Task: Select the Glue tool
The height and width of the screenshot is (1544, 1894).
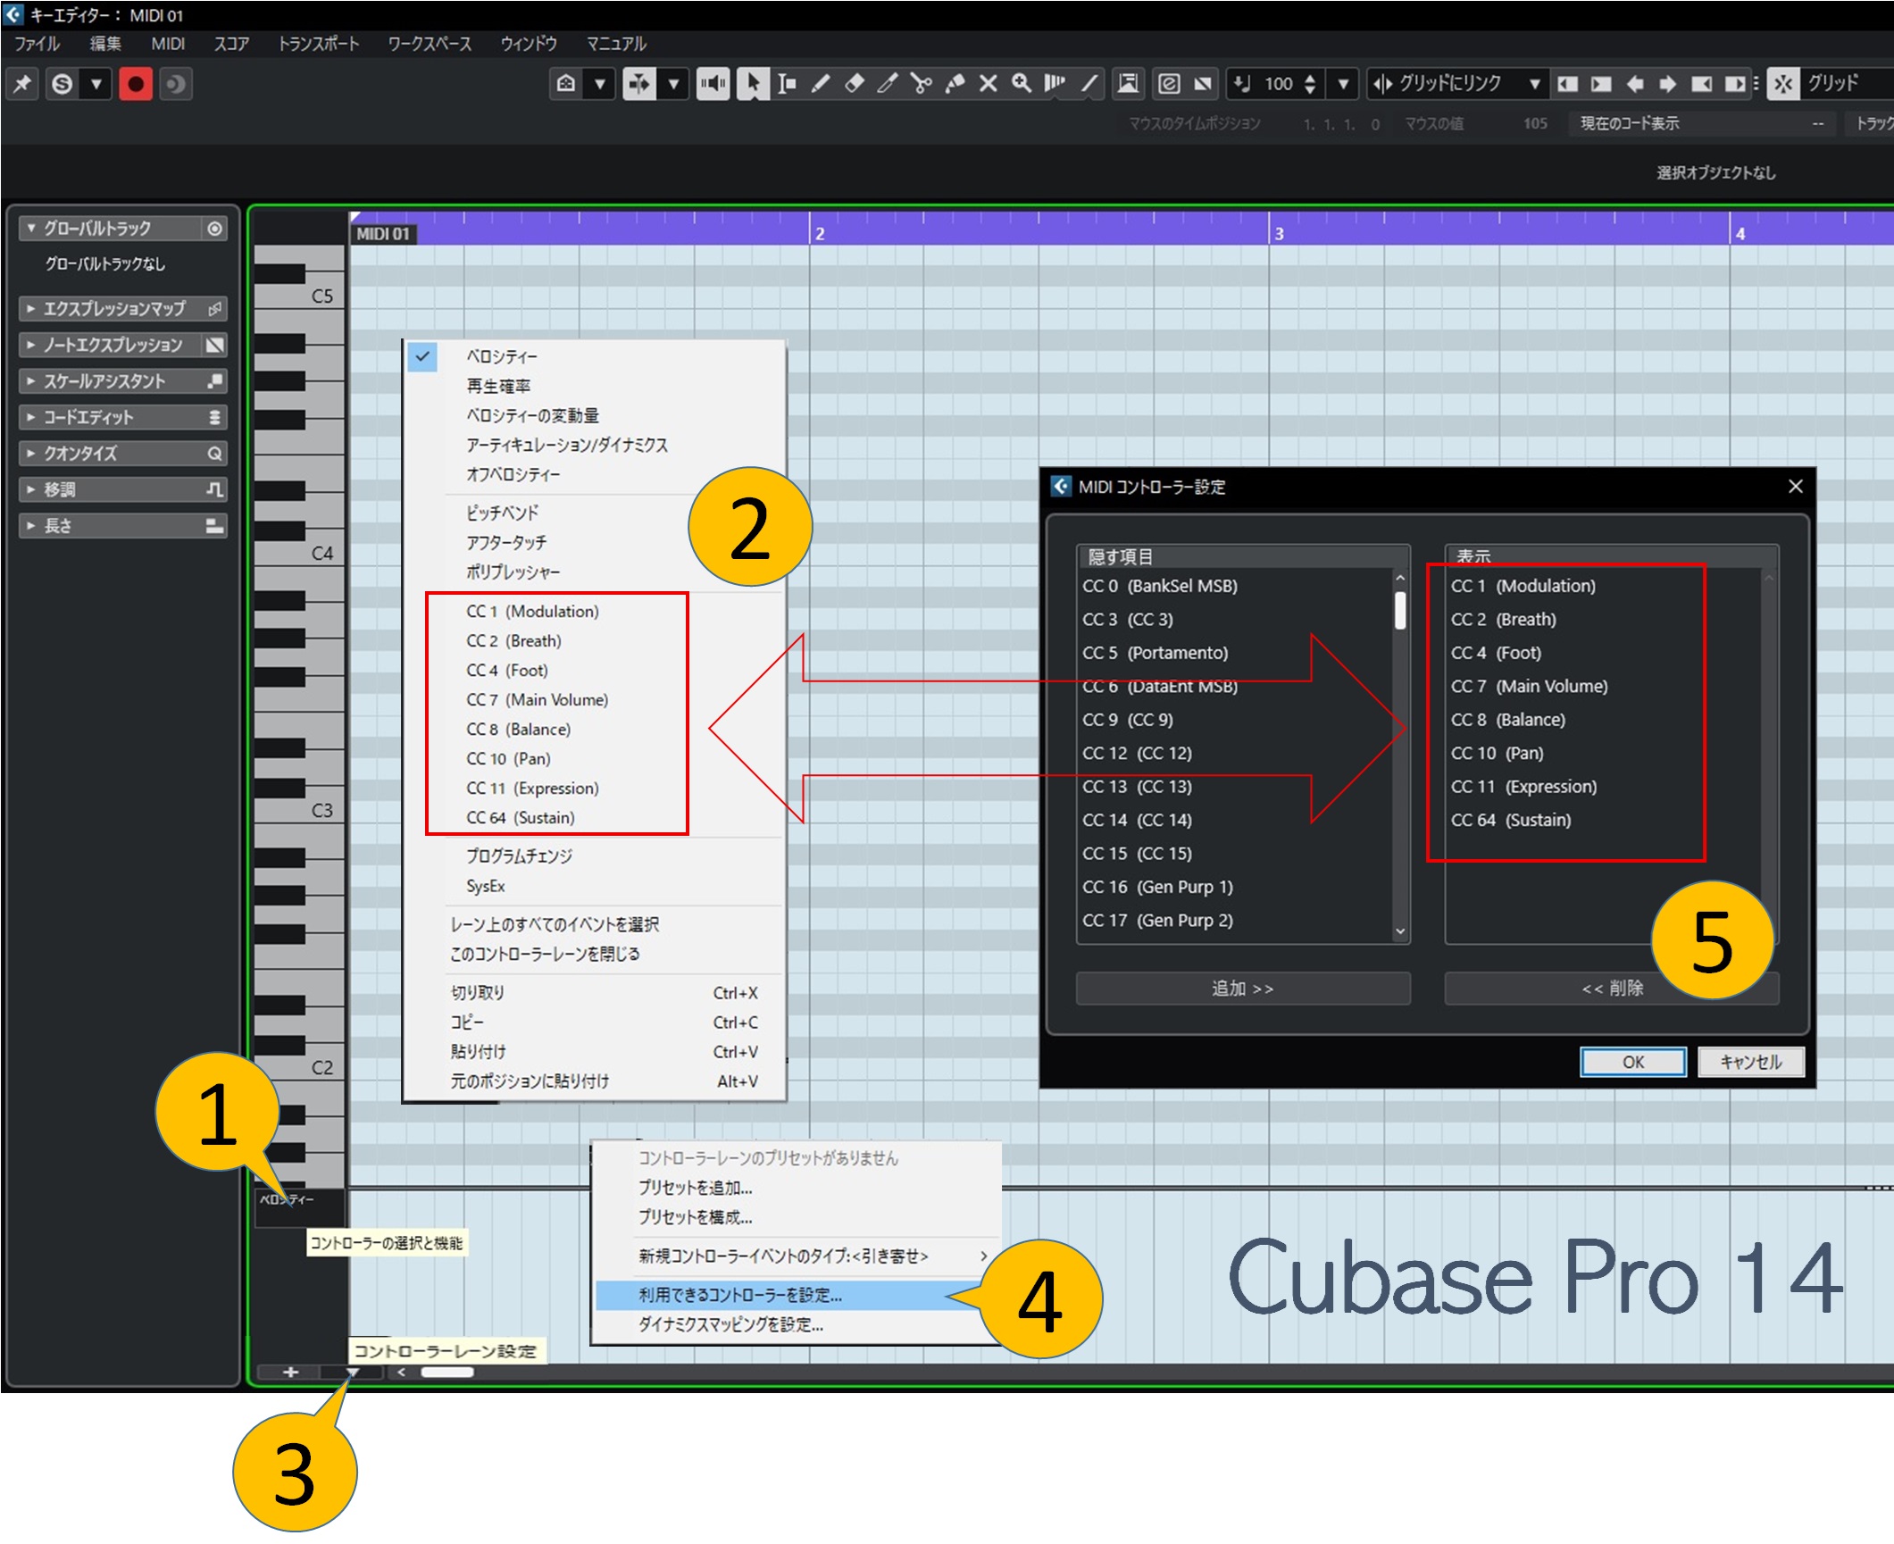Action: (955, 84)
